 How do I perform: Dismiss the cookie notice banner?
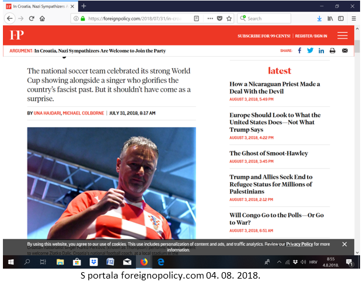pos(344,244)
